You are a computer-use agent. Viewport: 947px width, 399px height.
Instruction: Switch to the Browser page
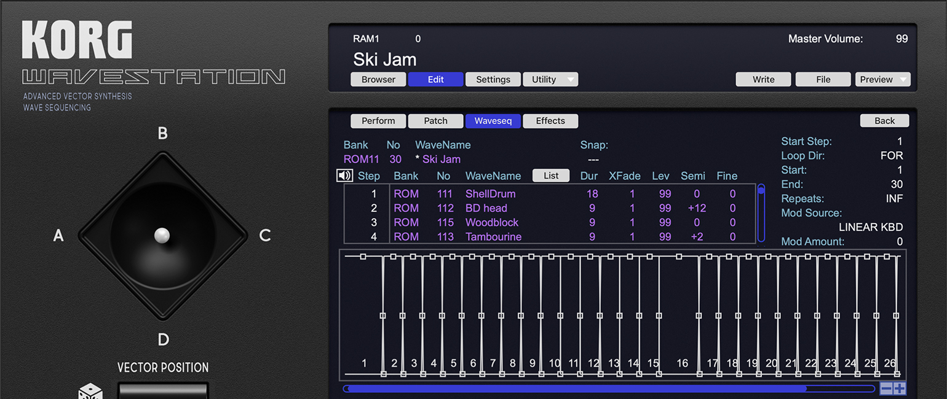(378, 79)
